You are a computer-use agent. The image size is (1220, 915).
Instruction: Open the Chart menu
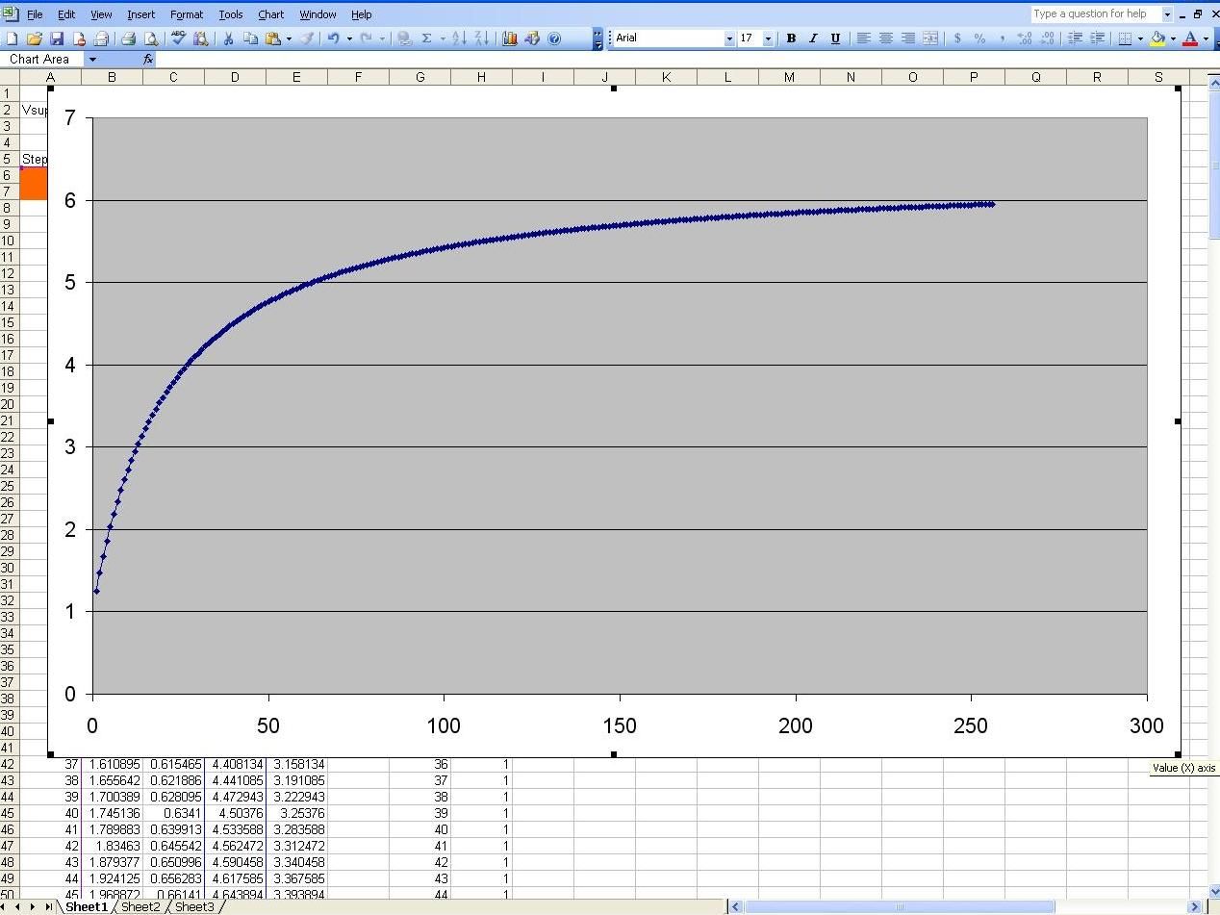(x=270, y=14)
